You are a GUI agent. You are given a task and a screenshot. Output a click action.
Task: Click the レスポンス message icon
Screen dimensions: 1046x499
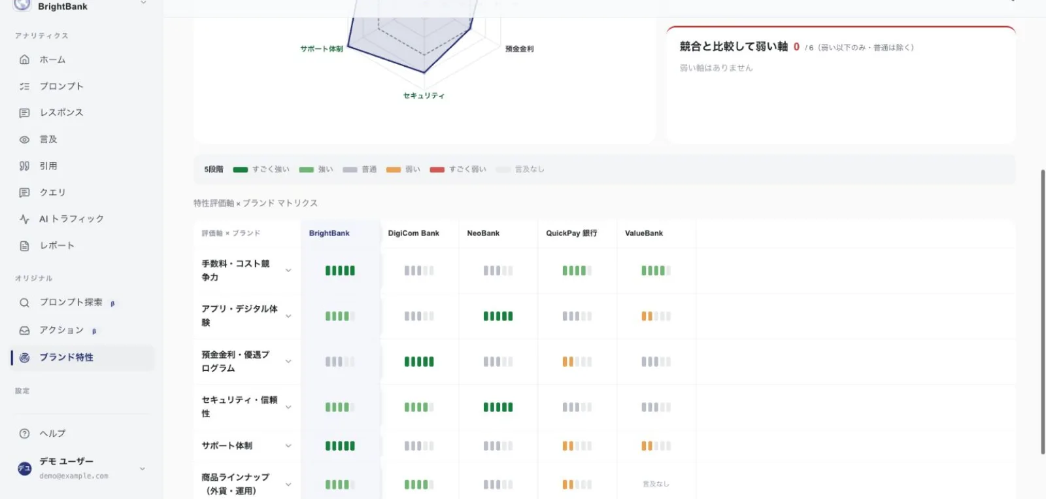pyautogui.click(x=24, y=112)
